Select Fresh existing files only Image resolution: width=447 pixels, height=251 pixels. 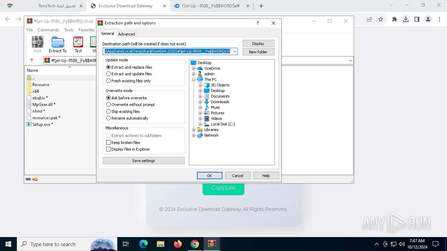tap(129, 81)
